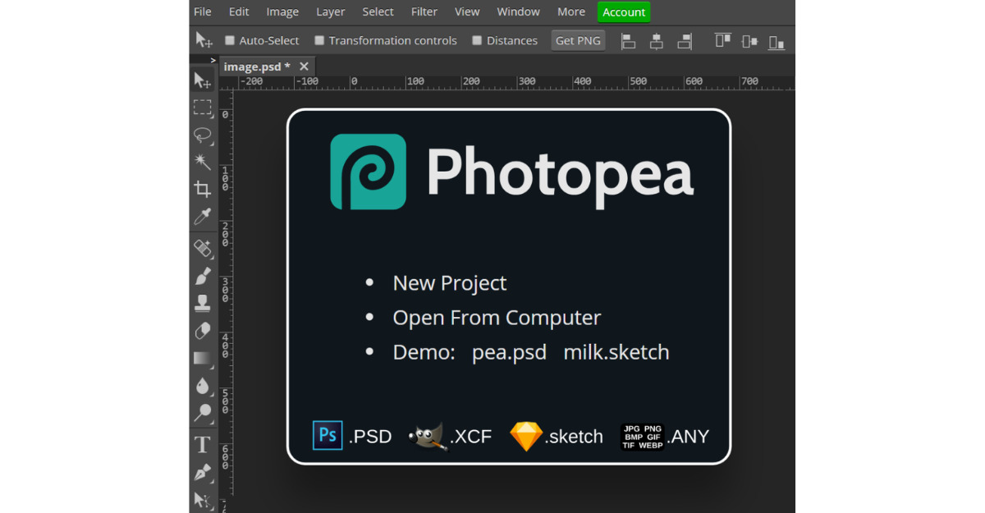Expand the toolbox with the small arrow
Screen dimensions: 985x513
(213, 61)
